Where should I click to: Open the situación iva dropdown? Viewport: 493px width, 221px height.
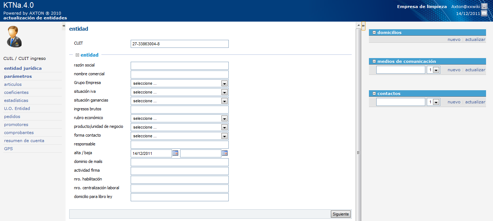pos(224,92)
